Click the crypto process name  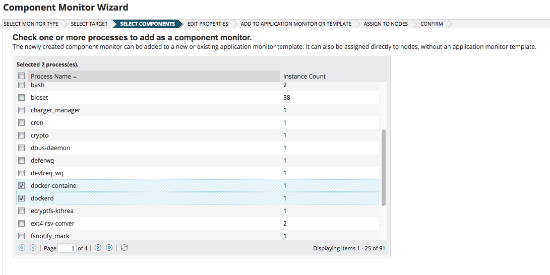40,135
